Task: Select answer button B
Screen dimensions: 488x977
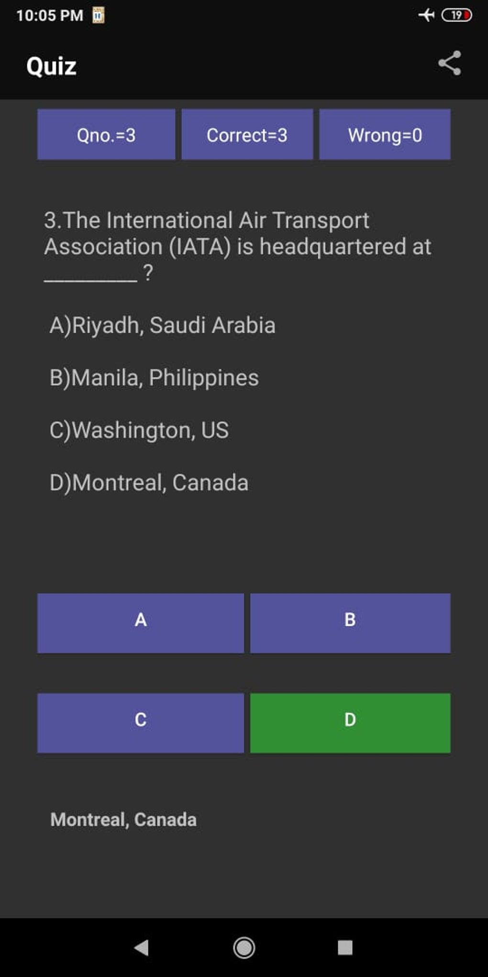Action: click(350, 623)
